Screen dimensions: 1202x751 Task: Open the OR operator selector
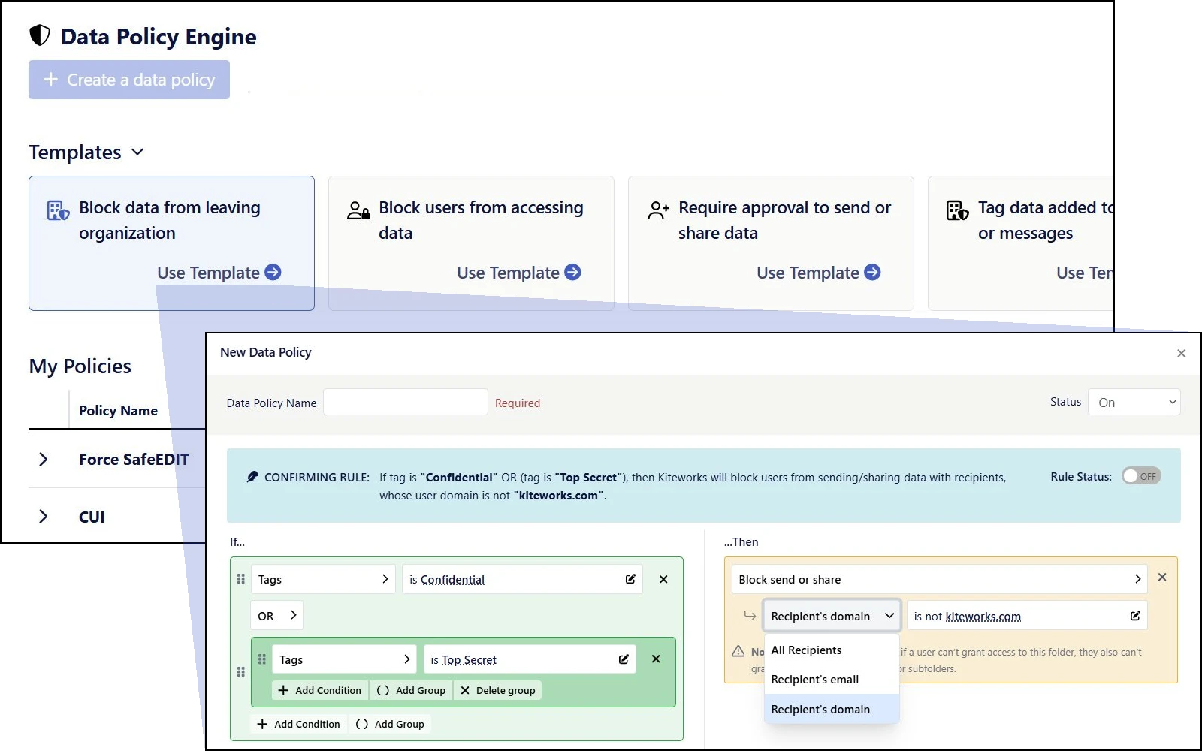pyautogui.click(x=276, y=615)
